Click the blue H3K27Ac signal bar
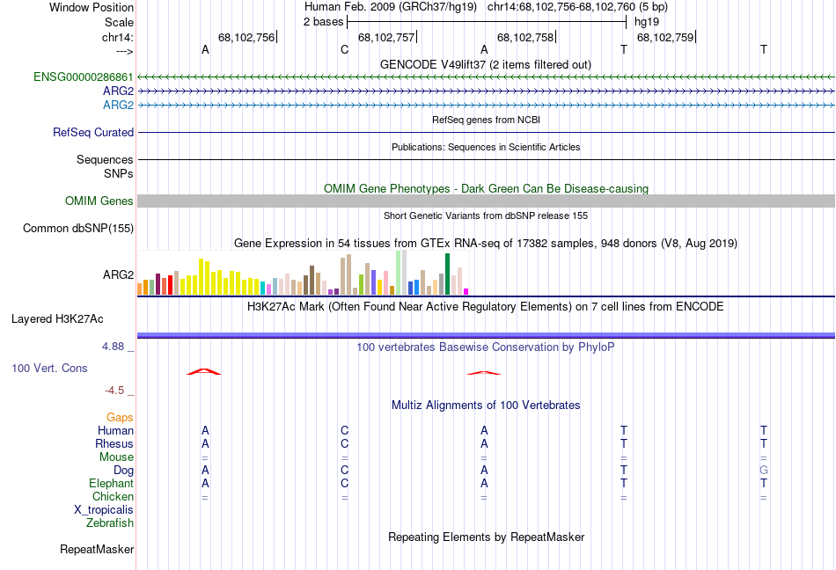 [486, 335]
